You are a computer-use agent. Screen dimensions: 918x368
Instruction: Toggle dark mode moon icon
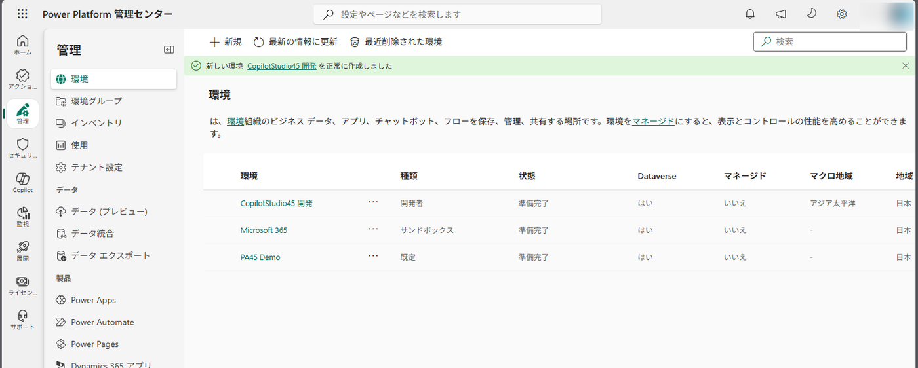pos(812,14)
